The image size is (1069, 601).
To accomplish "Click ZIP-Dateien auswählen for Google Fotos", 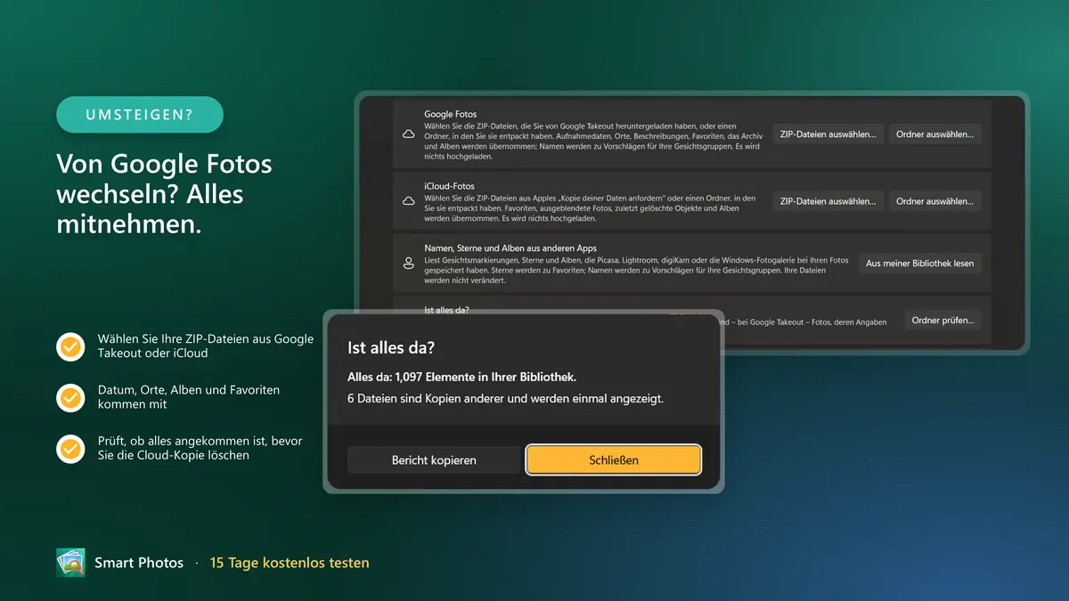I will (828, 134).
